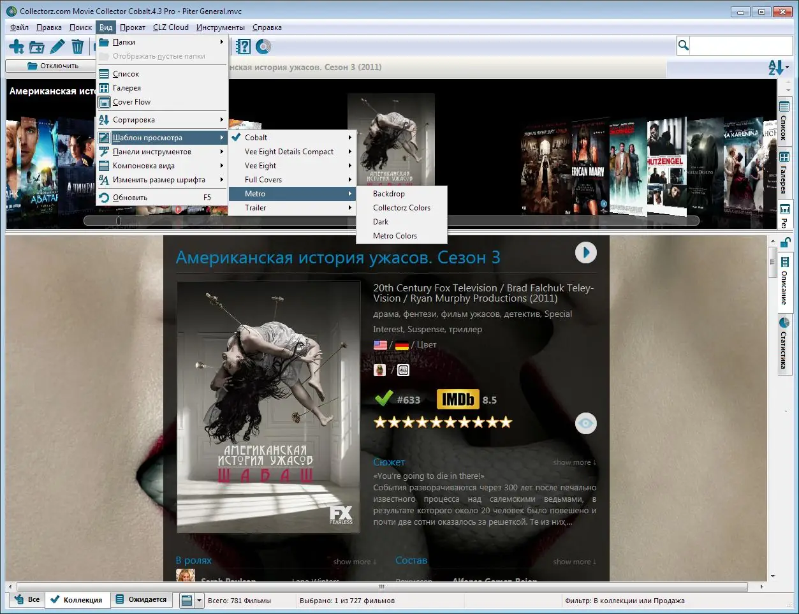Open the Статистика vertical side tab
The height and width of the screenshot is (614, 799).
click(784, 344)
